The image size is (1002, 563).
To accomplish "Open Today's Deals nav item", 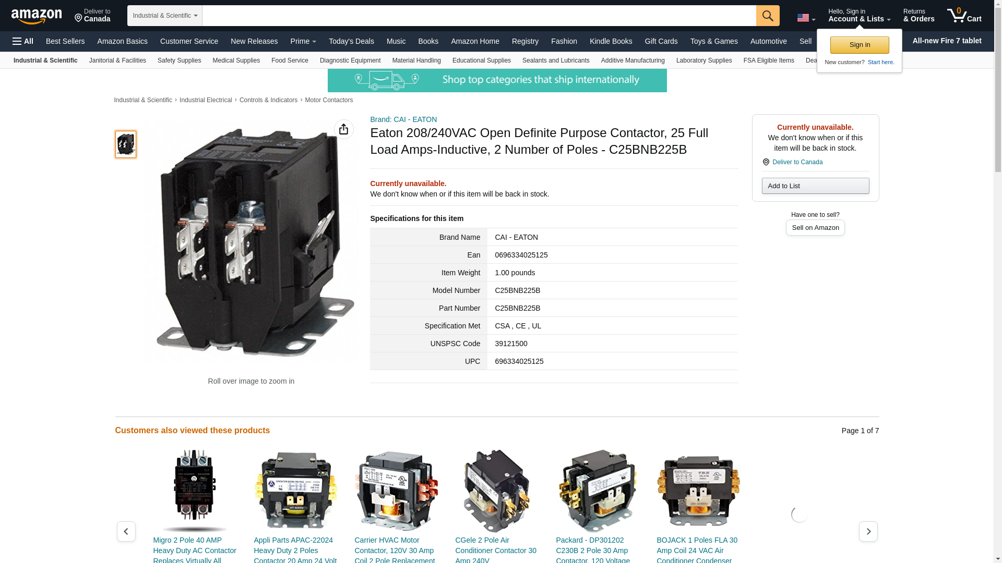I will pos(351,41).
